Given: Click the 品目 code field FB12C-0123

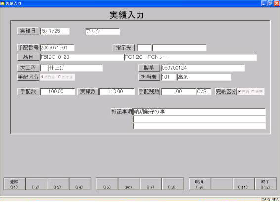Looking at the screenshot, I should pos(82,57).
